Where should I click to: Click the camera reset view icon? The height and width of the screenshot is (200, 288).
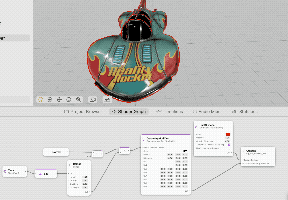click(93, 99)
